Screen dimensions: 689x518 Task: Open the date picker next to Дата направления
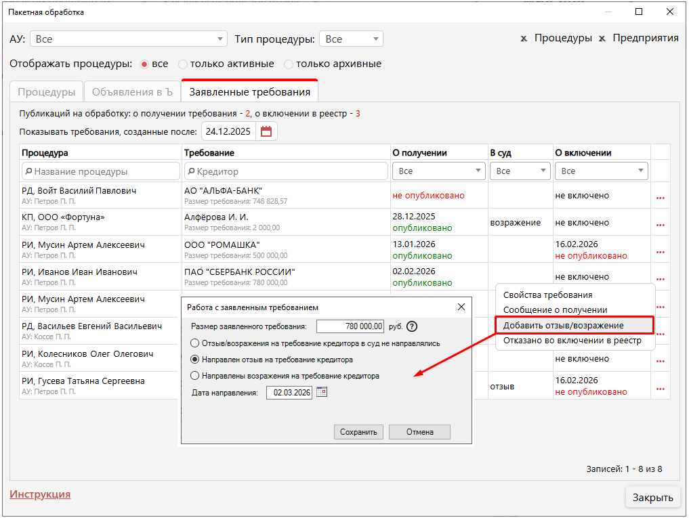322,392
